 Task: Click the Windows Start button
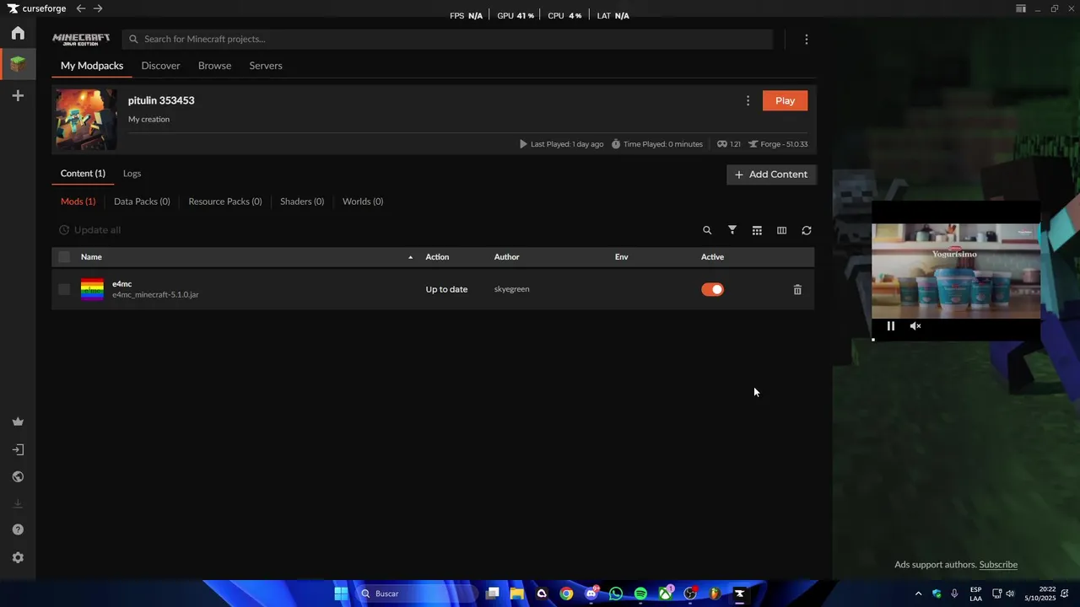(x=341, y=594)
